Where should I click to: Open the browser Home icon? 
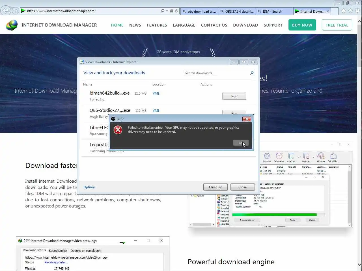pyautogui.click(x=343, y=11)
